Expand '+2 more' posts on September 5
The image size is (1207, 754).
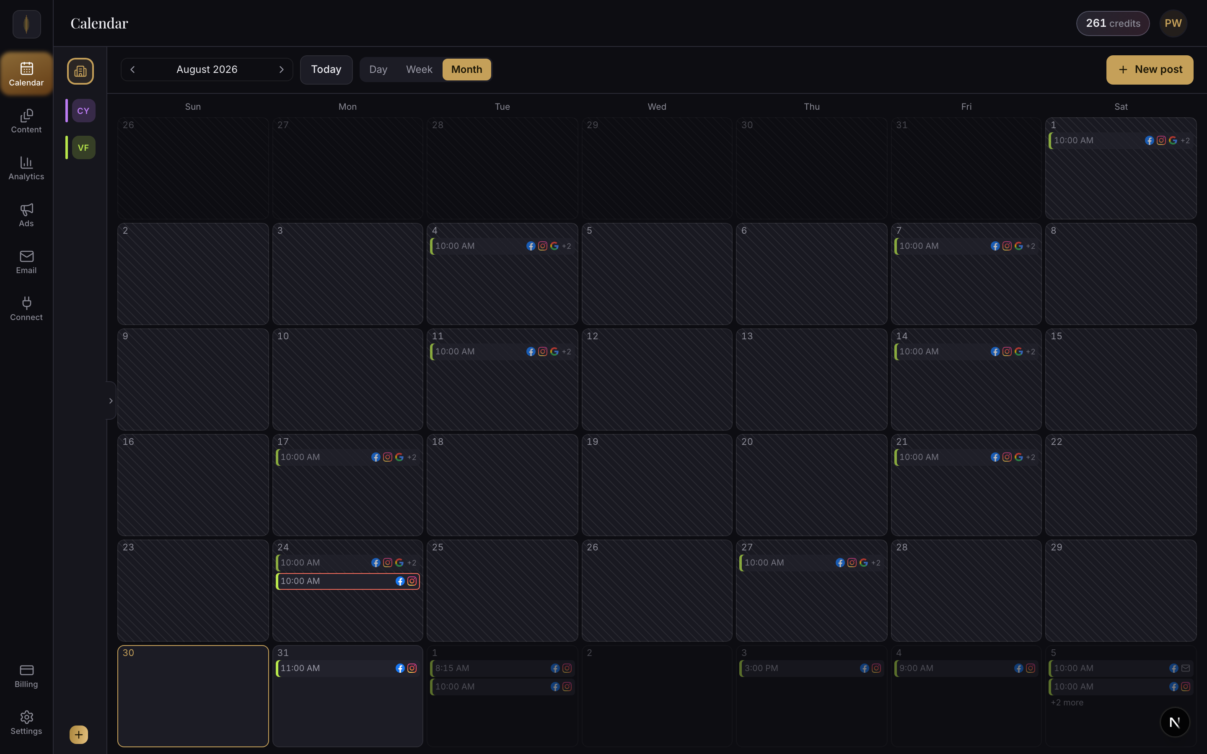pos(1067,702)
